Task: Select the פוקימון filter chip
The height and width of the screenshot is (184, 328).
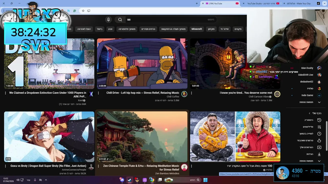Action: [x=211, y=29]
